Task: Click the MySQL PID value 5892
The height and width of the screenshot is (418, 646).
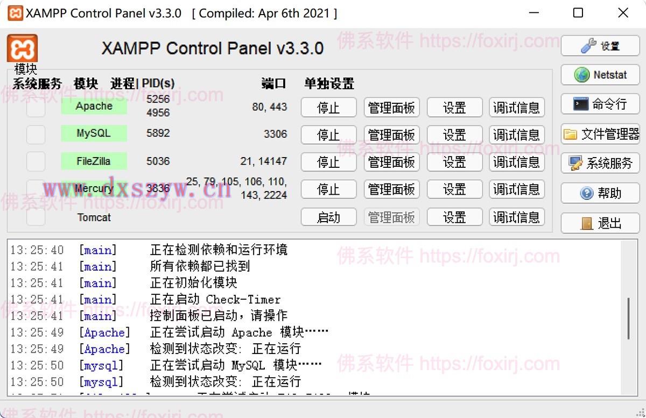Action: (158, 133)
